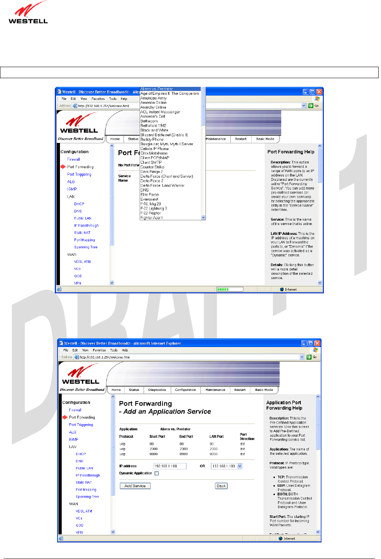
Task: Click the status bar page icon in the lower window
Action: (x=60, y=538)
